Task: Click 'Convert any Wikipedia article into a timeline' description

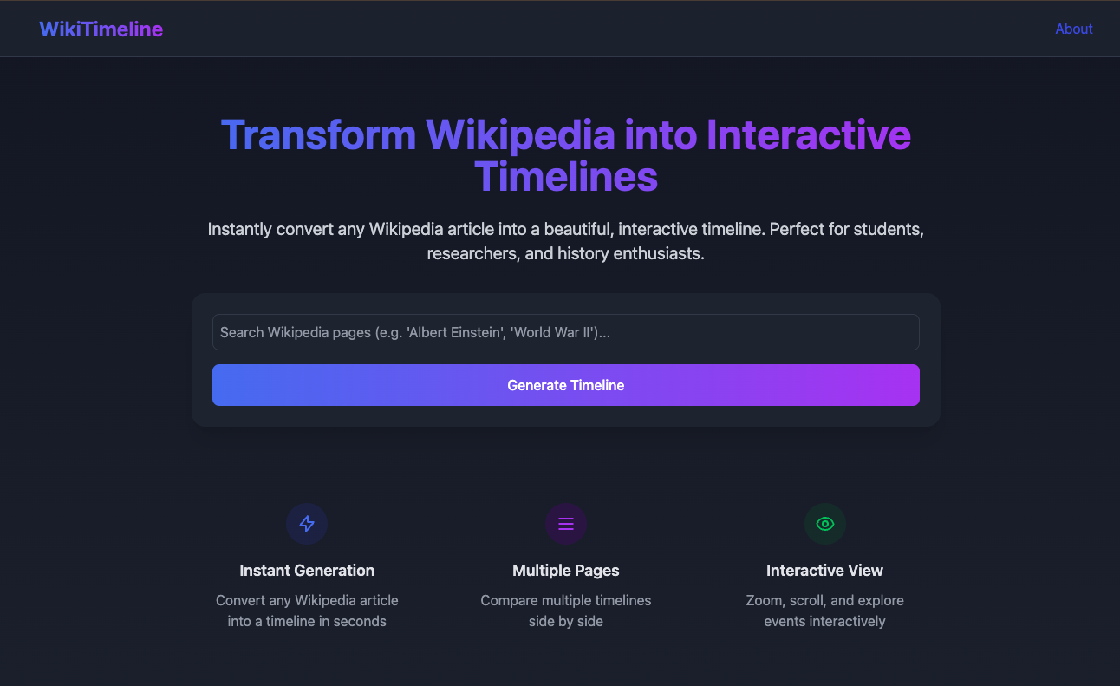Action: [x=307, y=611]
